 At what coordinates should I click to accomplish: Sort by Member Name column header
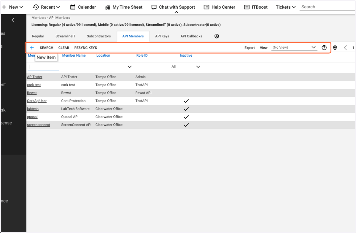(x=74, y=55)
